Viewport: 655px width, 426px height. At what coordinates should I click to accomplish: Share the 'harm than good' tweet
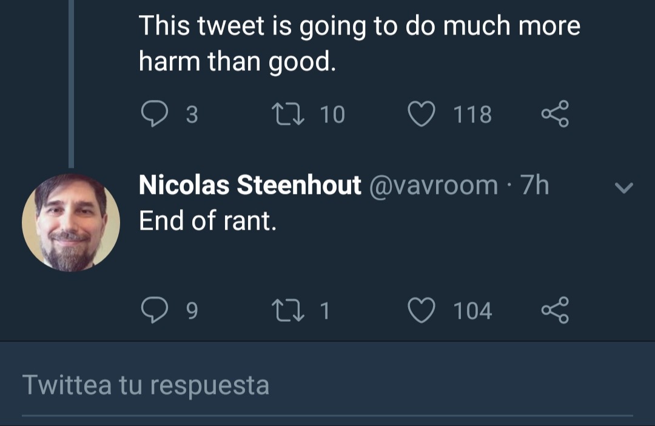[x=555, y=114]
